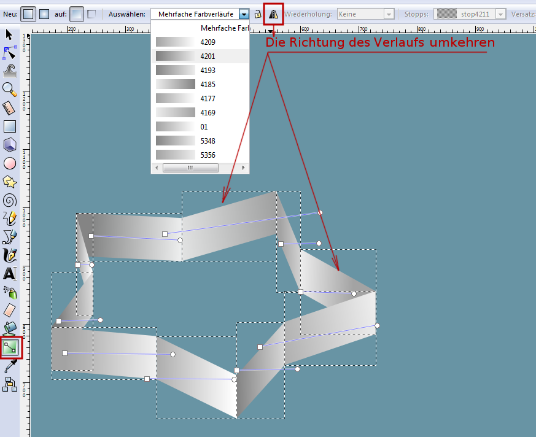Activate the Color dropper tool

pyautogui.click(x=10, y=366)
